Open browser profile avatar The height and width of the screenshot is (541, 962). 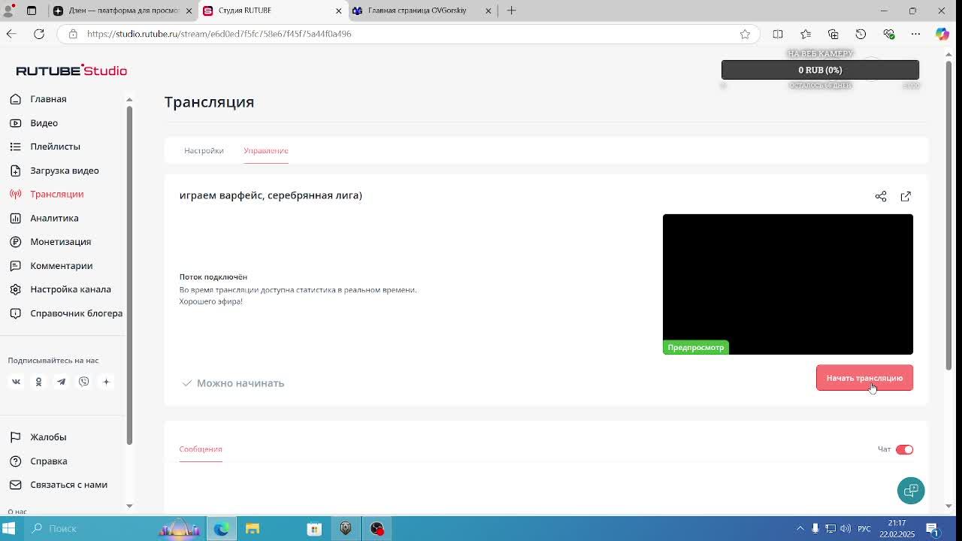point(10,11)
